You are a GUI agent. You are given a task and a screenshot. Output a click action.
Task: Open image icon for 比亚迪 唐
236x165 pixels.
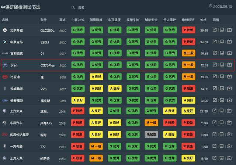point(222,76)
